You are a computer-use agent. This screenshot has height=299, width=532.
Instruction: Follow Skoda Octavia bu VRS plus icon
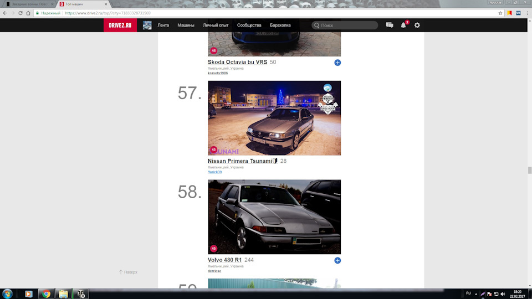pos(337,63)
